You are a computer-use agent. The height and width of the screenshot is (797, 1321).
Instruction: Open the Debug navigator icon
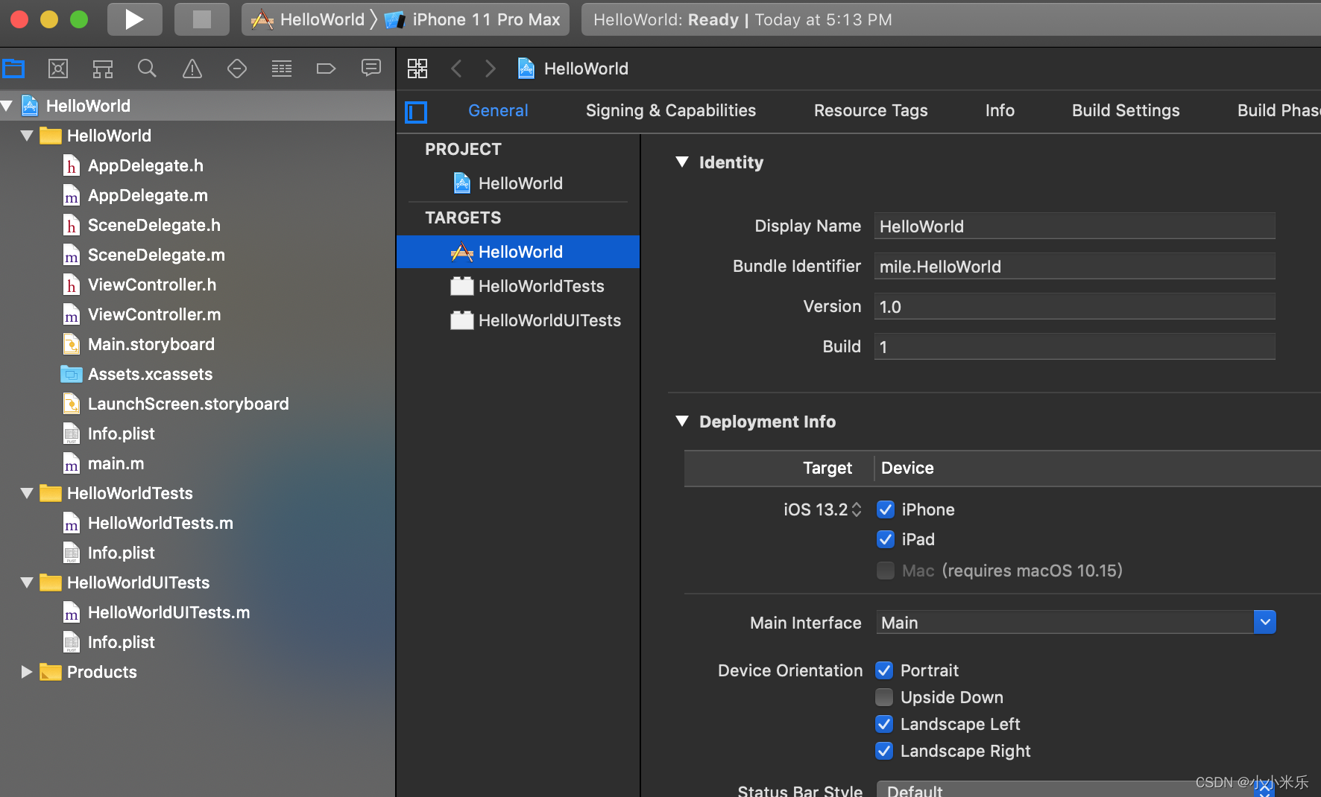click(x=282, y=69)
